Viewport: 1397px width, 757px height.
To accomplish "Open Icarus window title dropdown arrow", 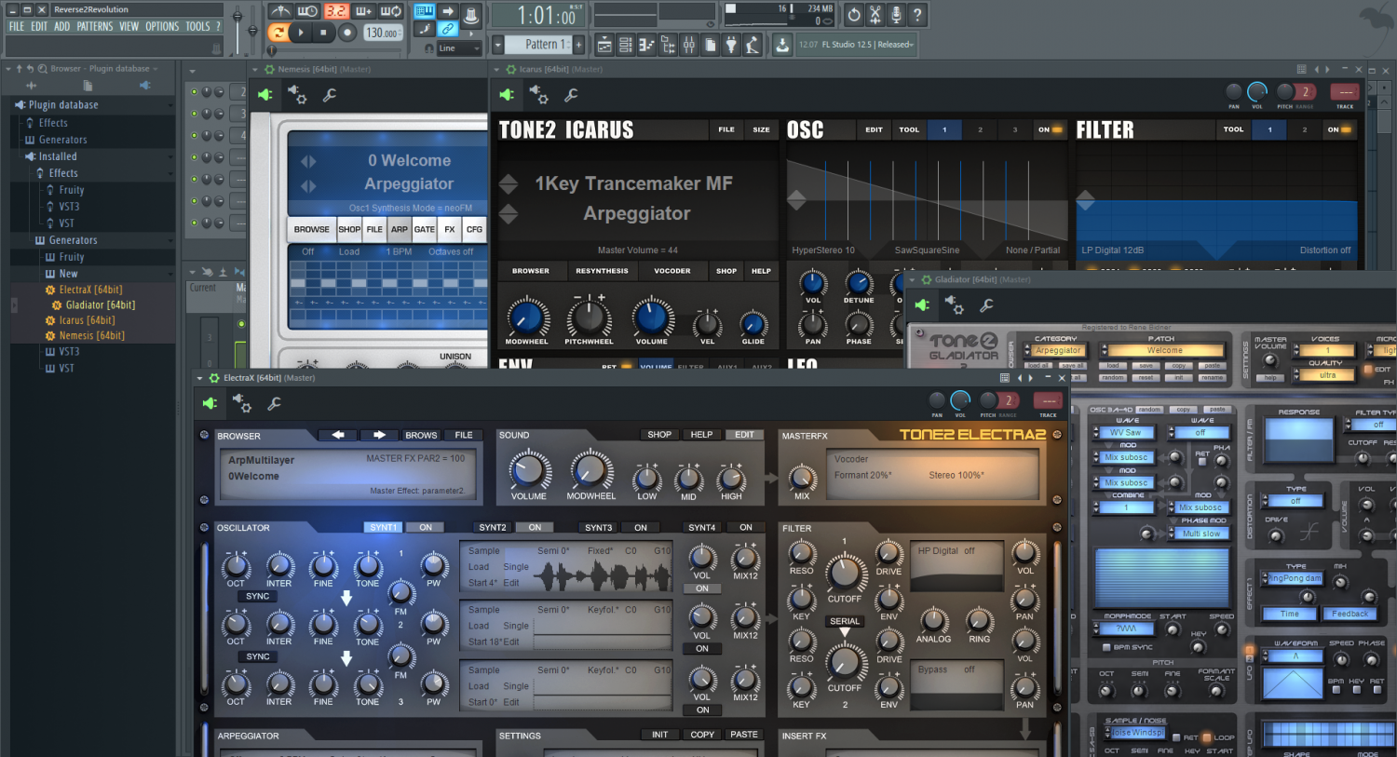I will click(x=496, y=69).
